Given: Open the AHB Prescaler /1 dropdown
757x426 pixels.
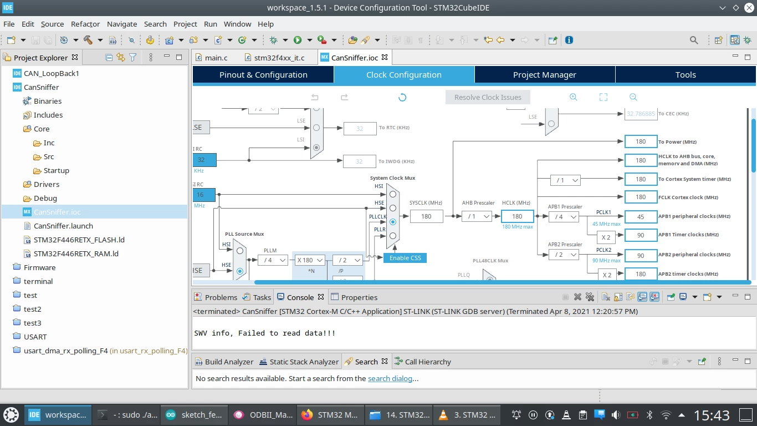Looking at the screenshot, I should [477, 216].
